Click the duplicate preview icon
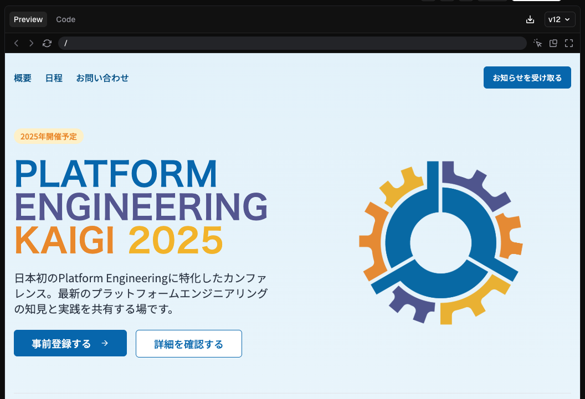Image resolution: width=585 pixels, height=399 pixels. (x=553, y=43)
